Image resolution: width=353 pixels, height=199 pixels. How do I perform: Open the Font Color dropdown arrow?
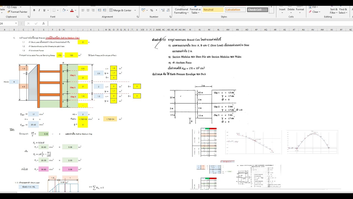pyautogui.click(x=76, y=10)
